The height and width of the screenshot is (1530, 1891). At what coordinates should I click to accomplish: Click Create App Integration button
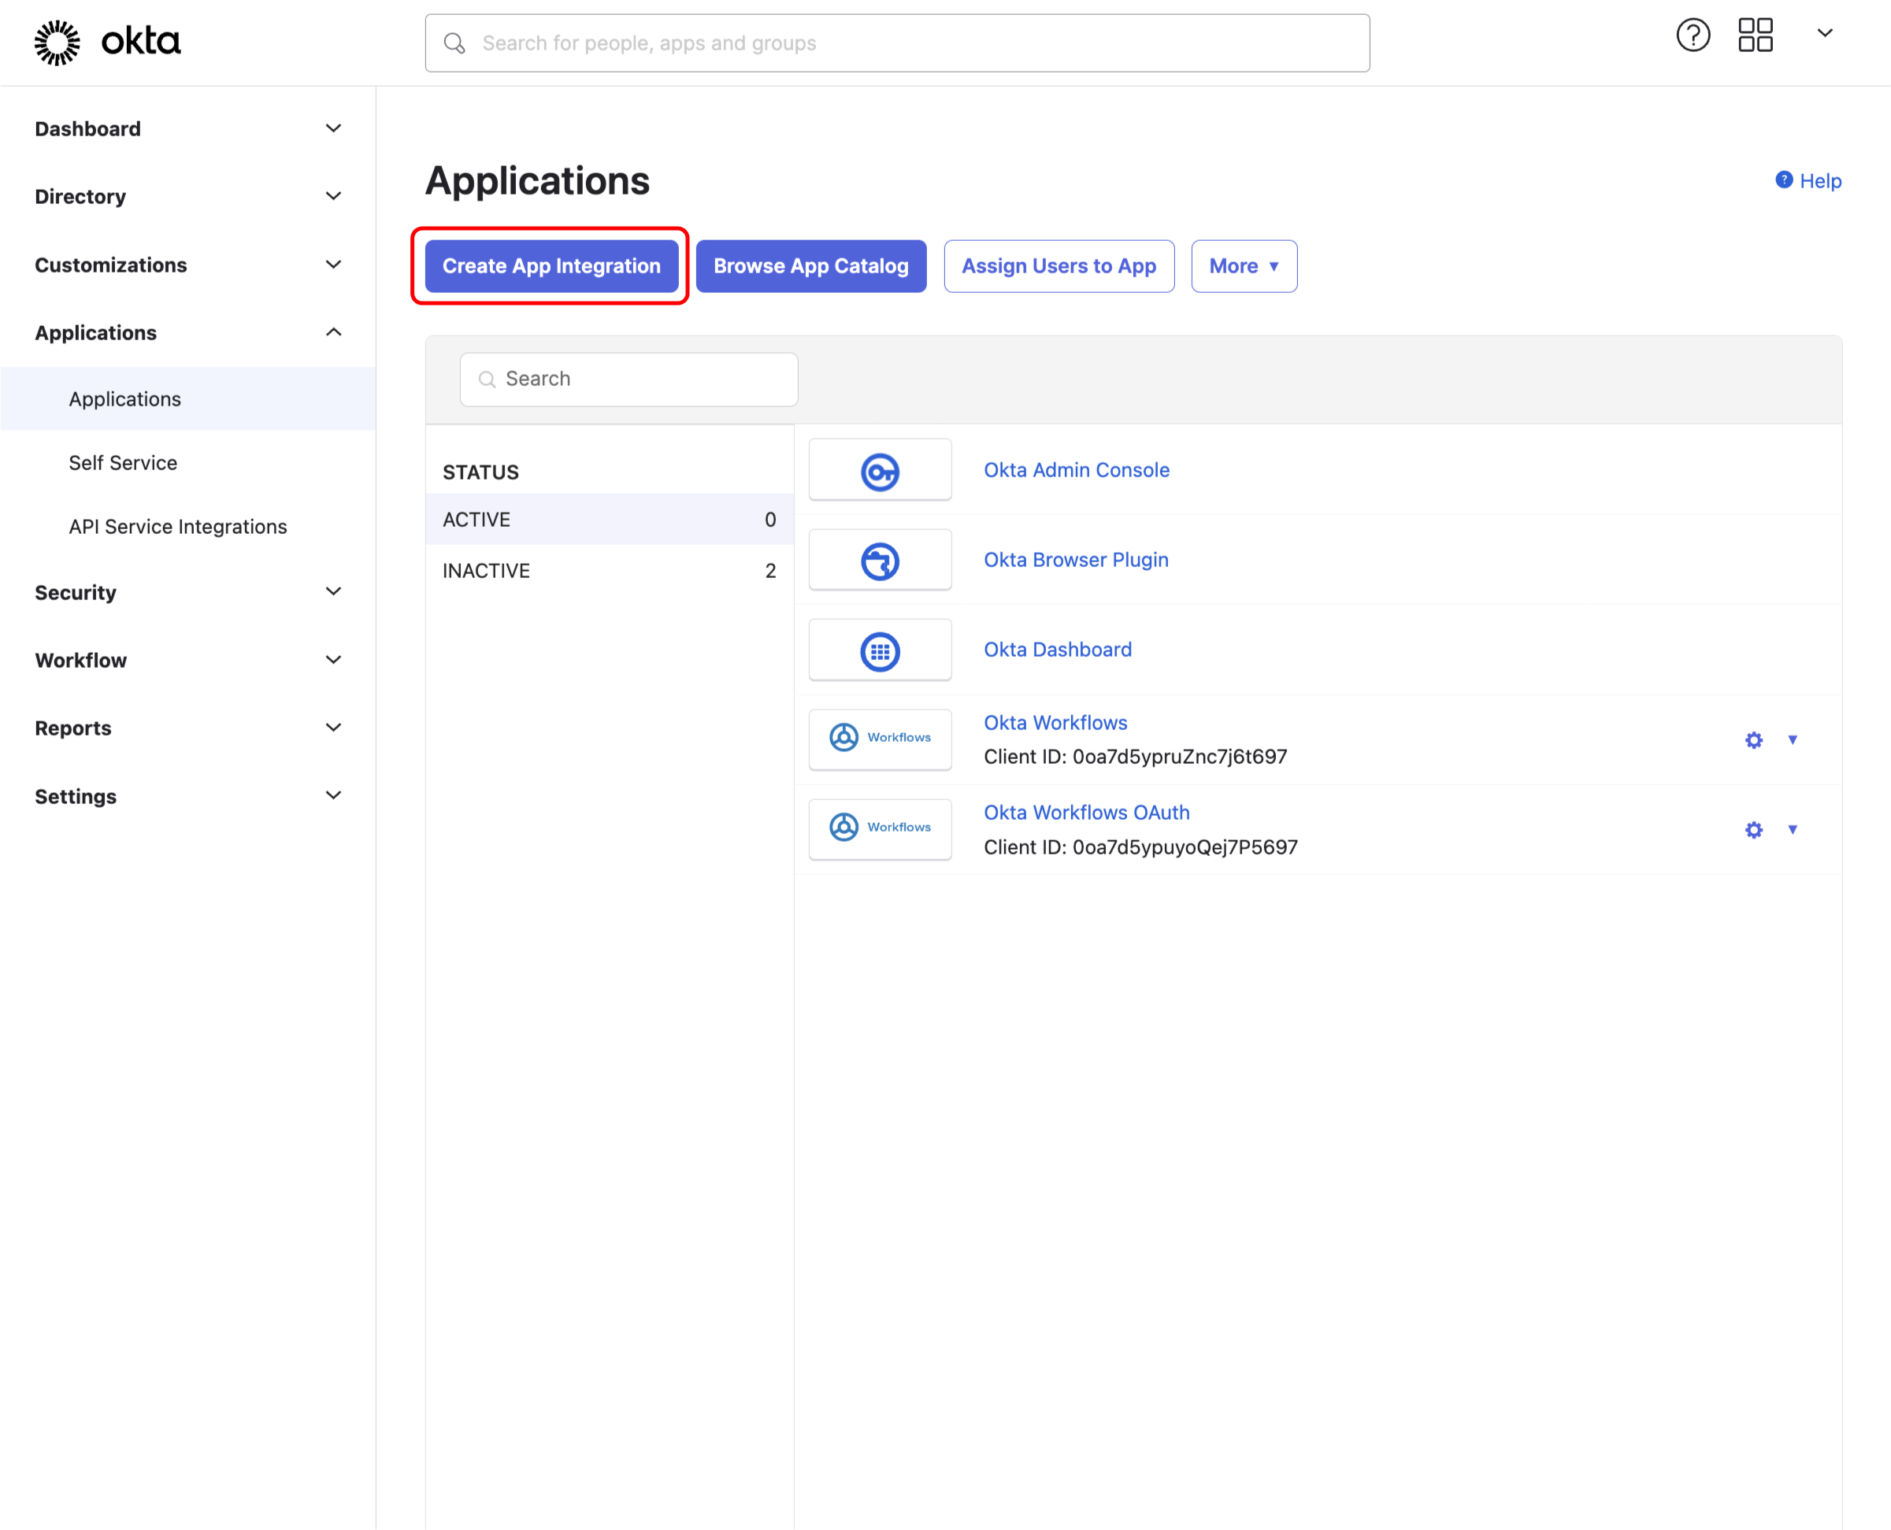pyautogui.click(x=551, y=266)
